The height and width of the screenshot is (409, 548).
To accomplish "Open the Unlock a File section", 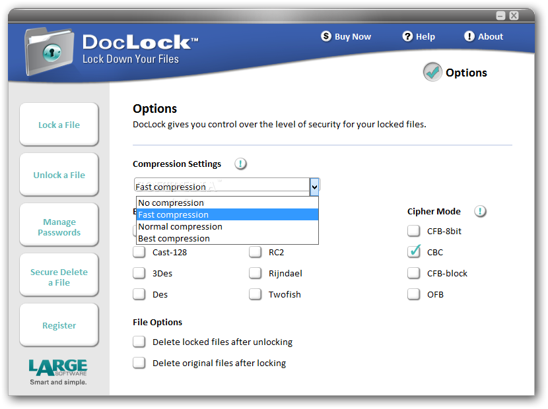I will tap(59, 175).
